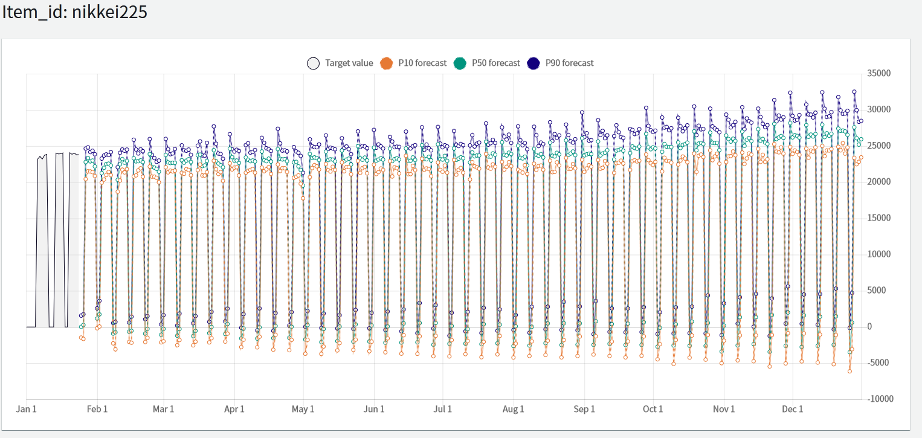Toggle the 'P90 forecast' legend text

pyautogui.click(x=569, y=63)
